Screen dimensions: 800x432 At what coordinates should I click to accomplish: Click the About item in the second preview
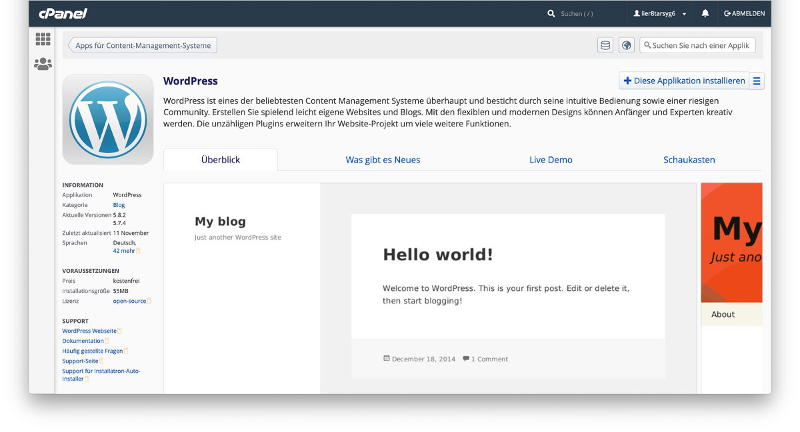723,314
